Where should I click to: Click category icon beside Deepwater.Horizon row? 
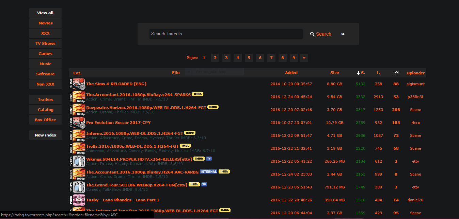coord(77,110)
